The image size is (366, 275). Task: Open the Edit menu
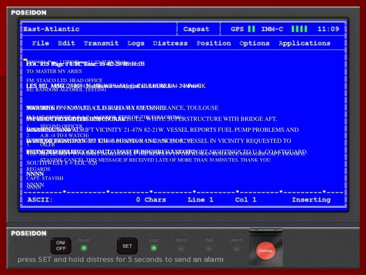click(66, 43)
